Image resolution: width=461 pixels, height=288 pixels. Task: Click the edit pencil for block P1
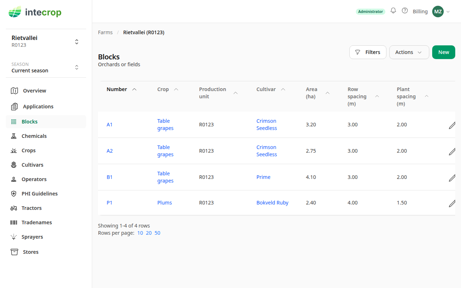(452, 203)
